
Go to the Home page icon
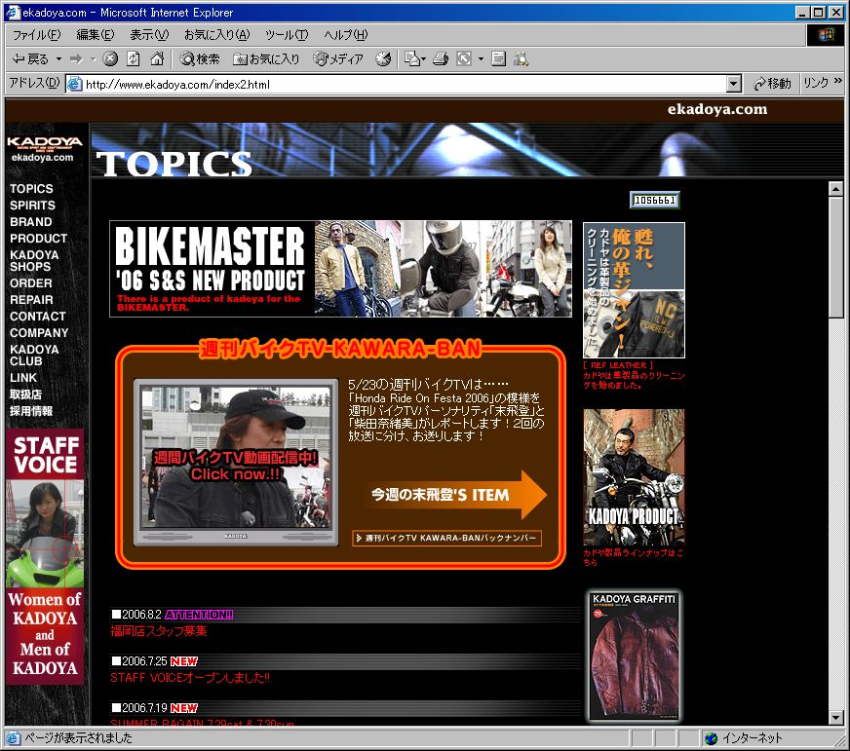tap(157, 59)
